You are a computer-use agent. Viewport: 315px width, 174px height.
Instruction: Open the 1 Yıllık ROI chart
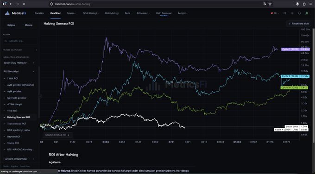[13, 79]
